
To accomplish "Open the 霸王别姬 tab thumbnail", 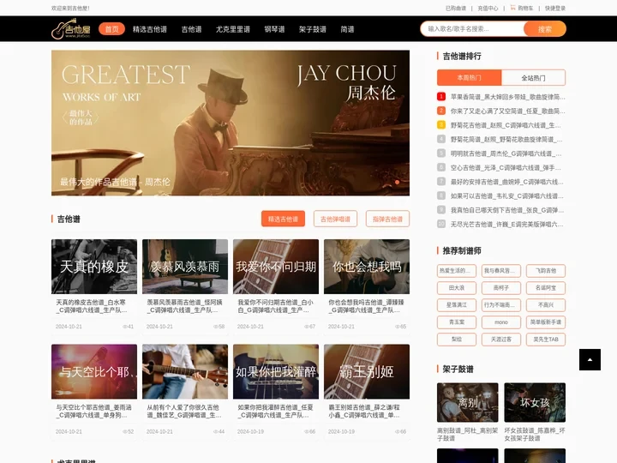I will click(x=367, y=371).
